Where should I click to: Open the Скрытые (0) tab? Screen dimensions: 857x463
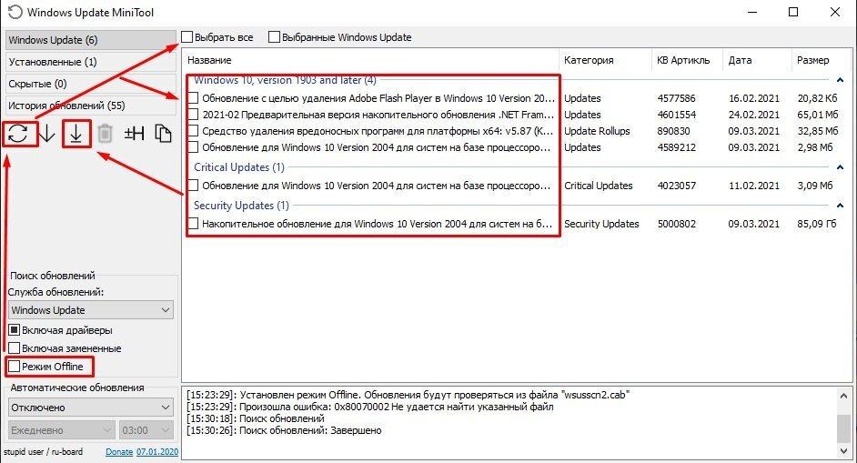pos(91,84)
